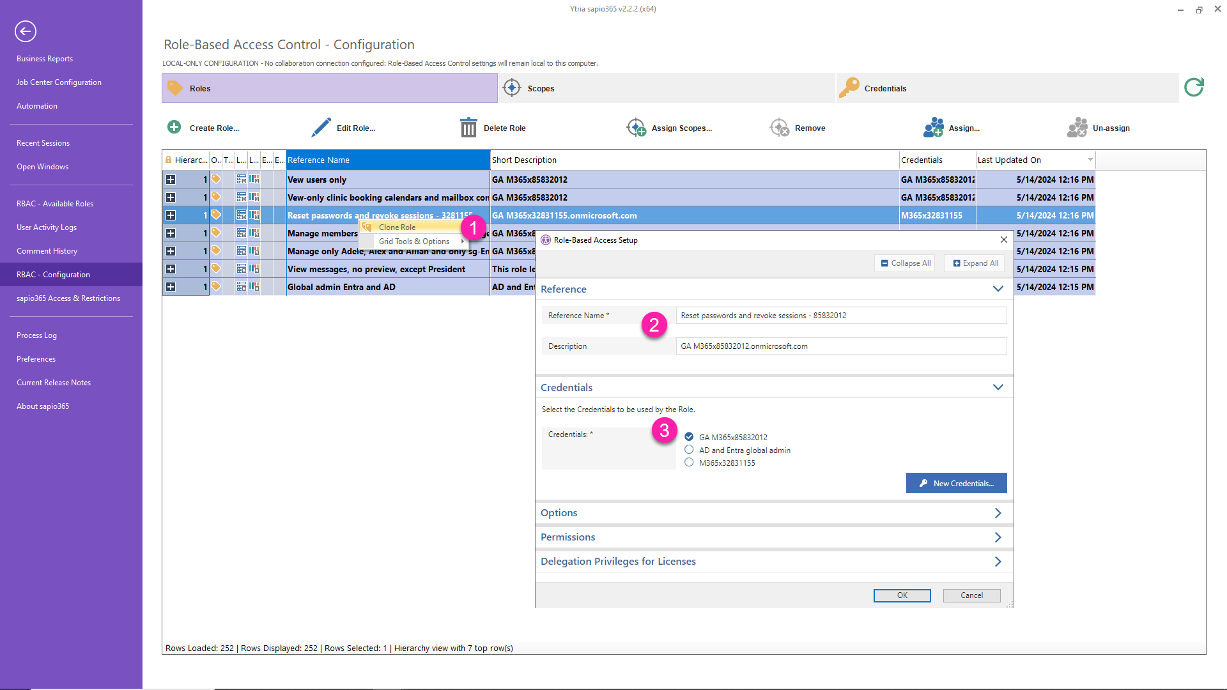Click the OK button

pyautogui.click(x=902, y=595)
